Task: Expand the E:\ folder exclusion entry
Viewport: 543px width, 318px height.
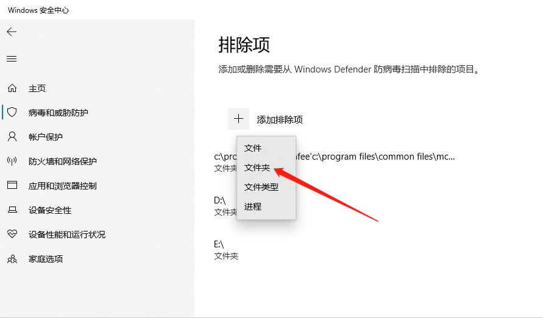Action: point(226,250)
